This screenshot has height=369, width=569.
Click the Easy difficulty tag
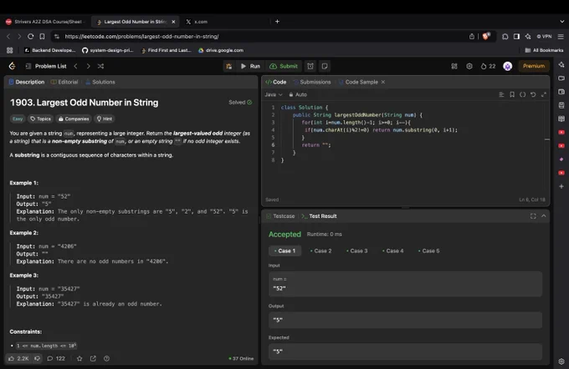pyautogui.click(x=18, y=119)
